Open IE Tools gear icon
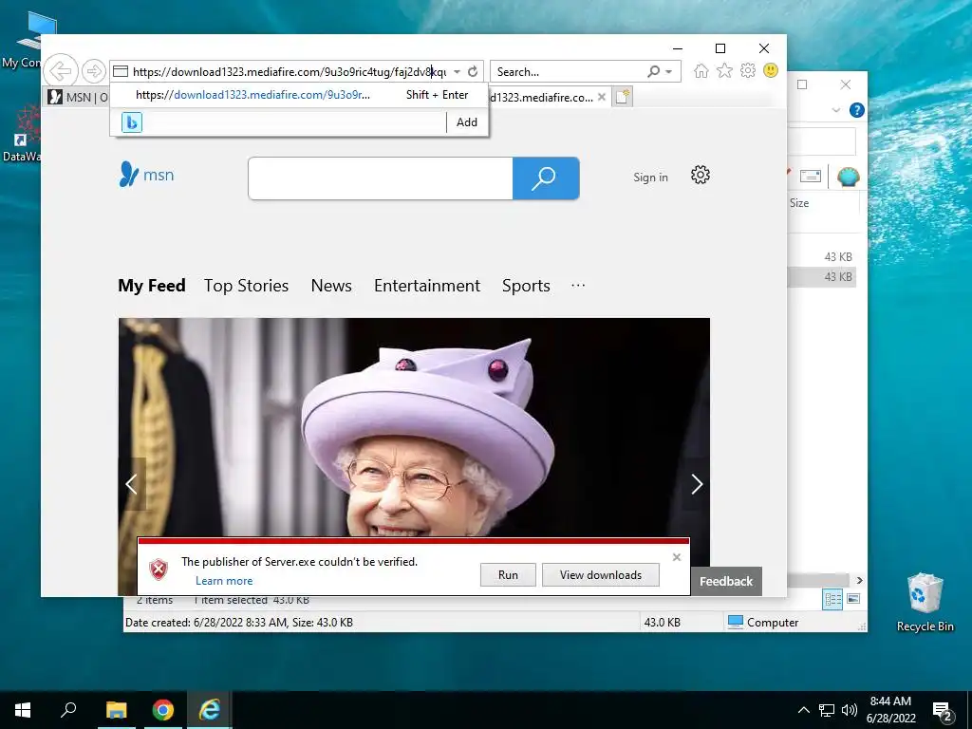Viewport: 972px width, 729px height. tap(748, 70)
